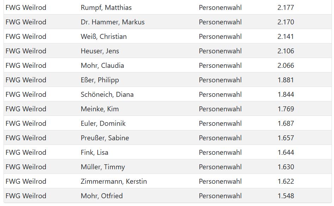
Task: Select Preußer, Sabine in the table
Action: (105, 138)
